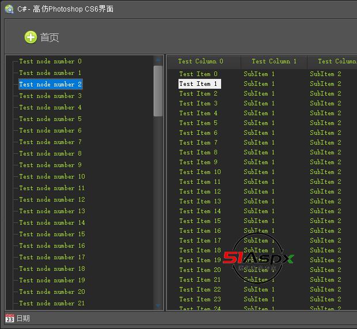This screenshot has height=329, width=357.
Task: Select list row Test Item 6
Action: coord(198,133)
